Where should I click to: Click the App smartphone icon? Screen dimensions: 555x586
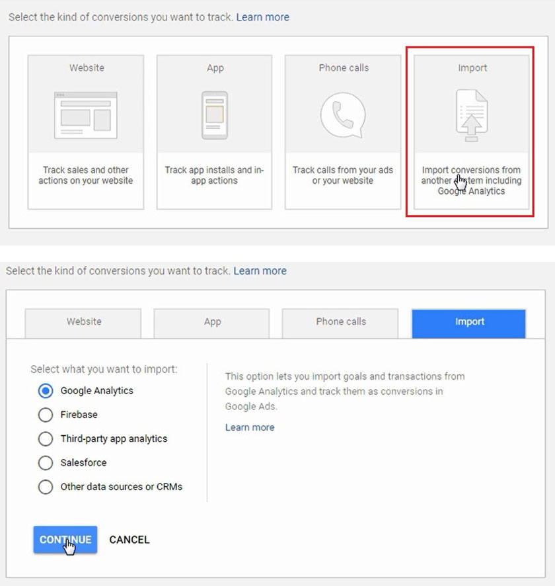pyautogui.click(x=215, y=116)
